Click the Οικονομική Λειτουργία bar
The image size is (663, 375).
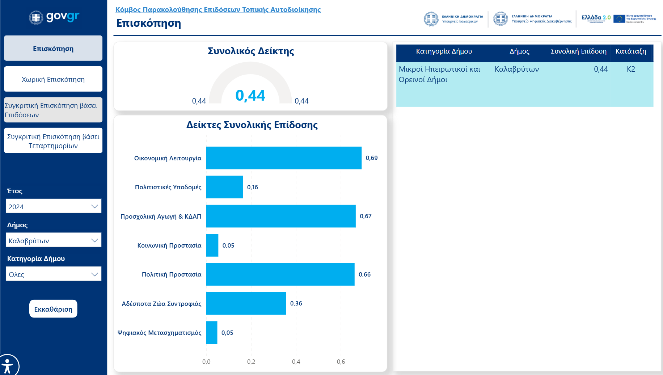click(x=283, y=158)
